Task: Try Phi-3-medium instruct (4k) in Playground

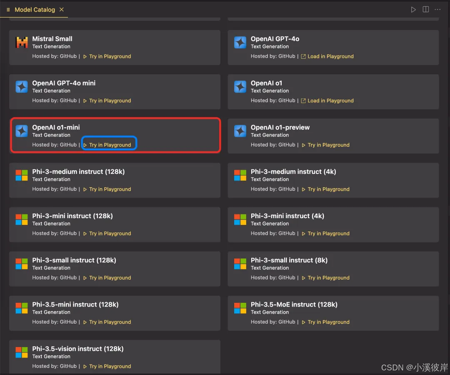Action: pos(326,189)
